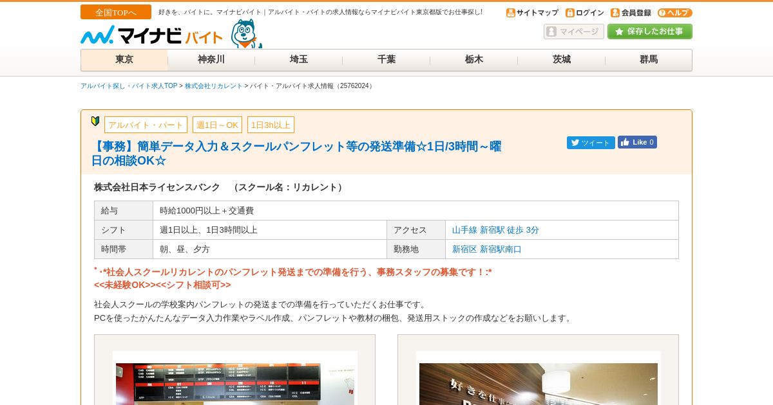Image resolution: width=773 pixels, height=405 pixels.
Task: Open the マイナビバイト logo homepage
Action: [152, 36]
